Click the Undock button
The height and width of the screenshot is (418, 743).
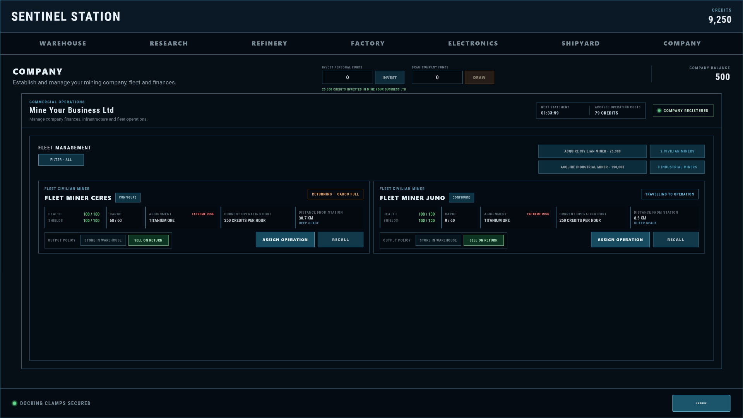click(701, 403)
